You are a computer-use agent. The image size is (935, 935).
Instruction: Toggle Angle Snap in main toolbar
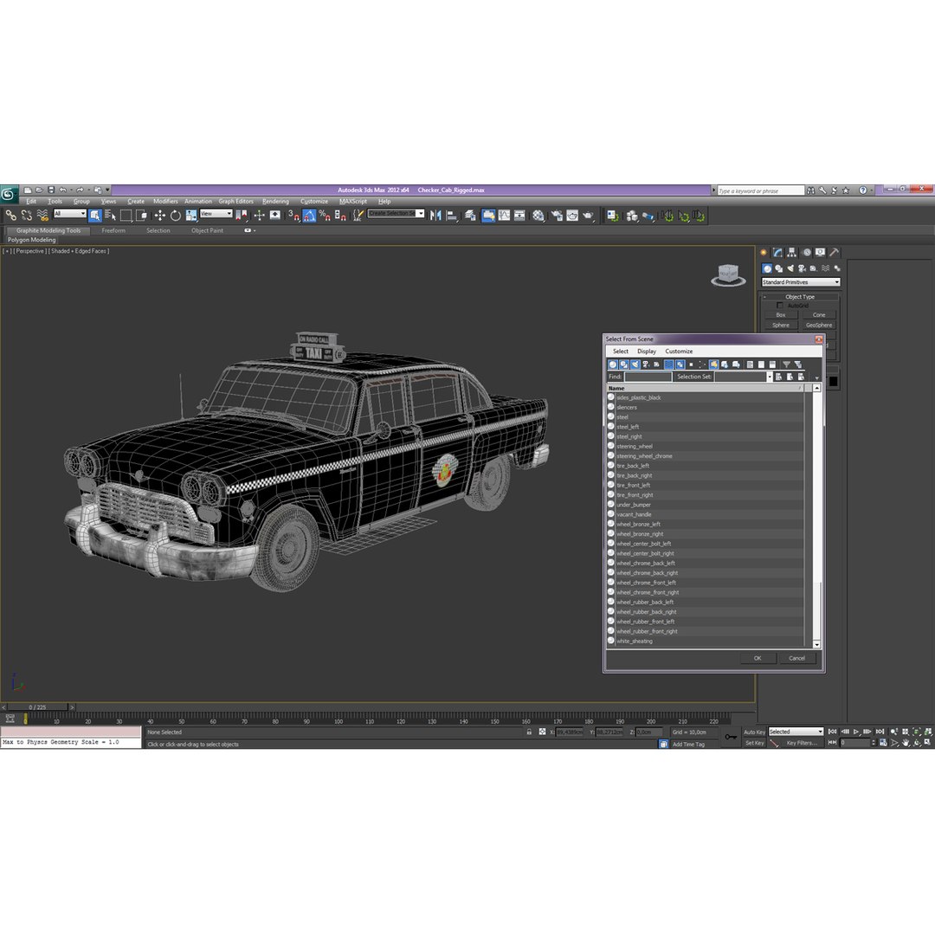pyautogui.click(x=309, y=216)
